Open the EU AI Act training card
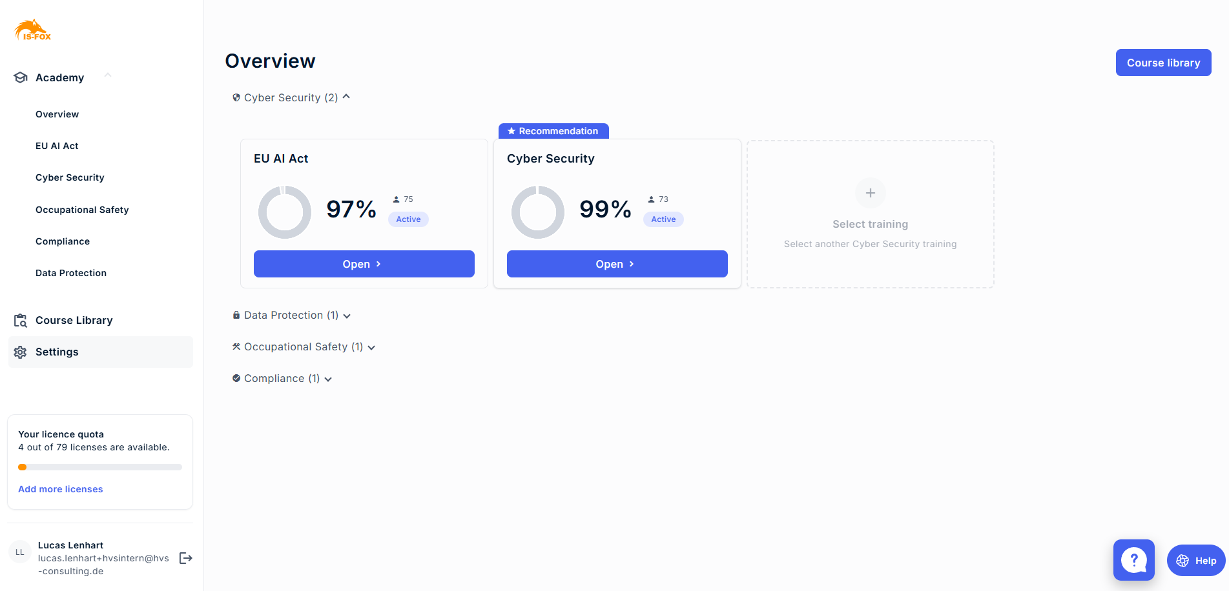 click(x=364, y=264)
